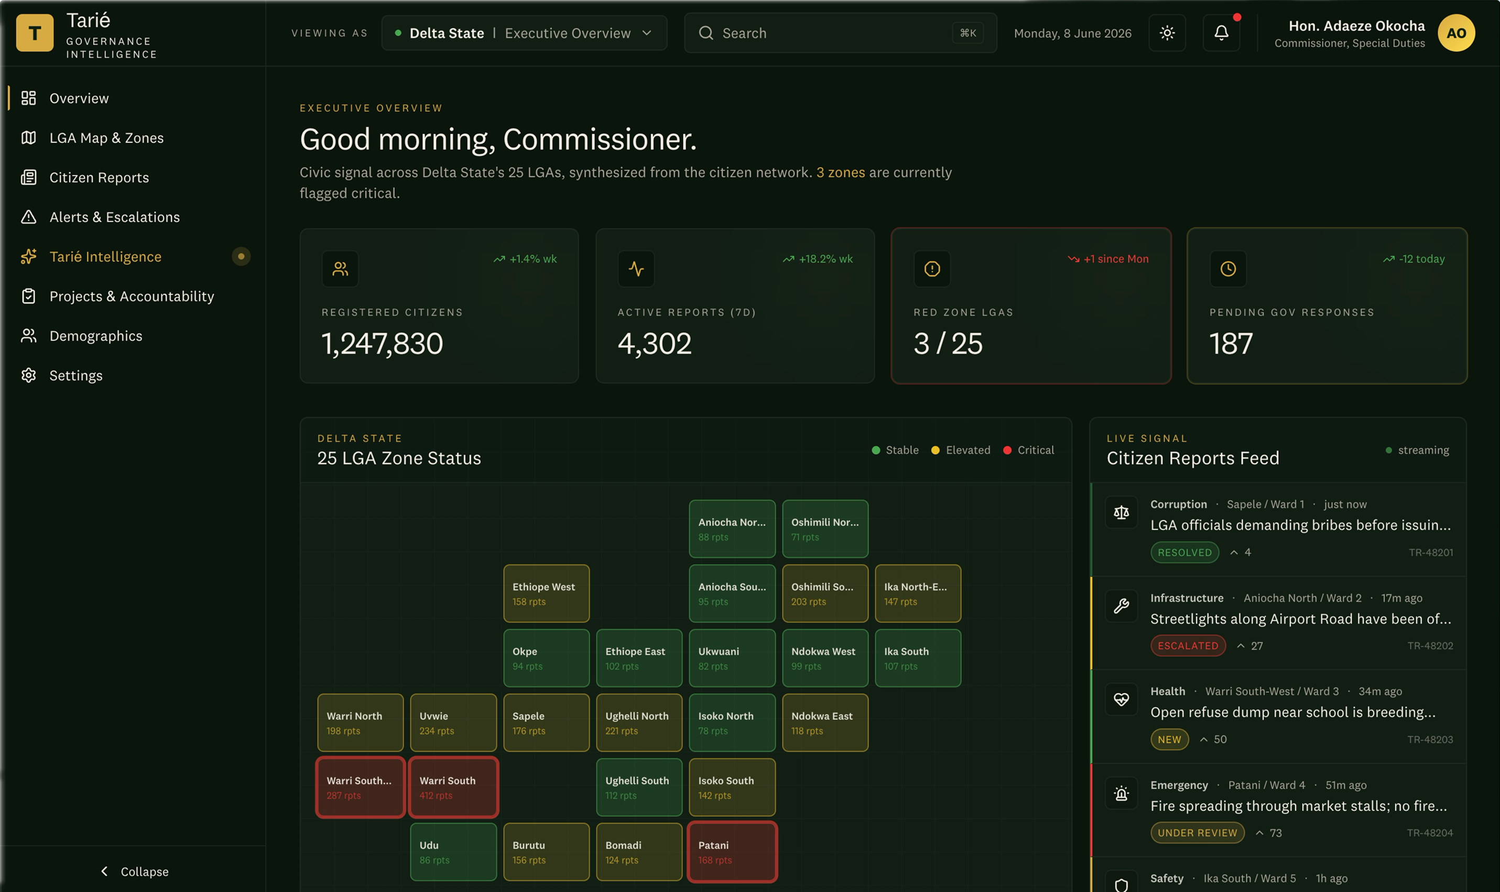Select the Aniocha North zone tile

pos(732,529)
